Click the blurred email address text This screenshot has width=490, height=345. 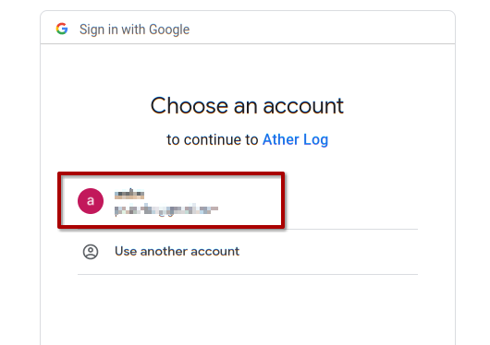tap(166, 210)
